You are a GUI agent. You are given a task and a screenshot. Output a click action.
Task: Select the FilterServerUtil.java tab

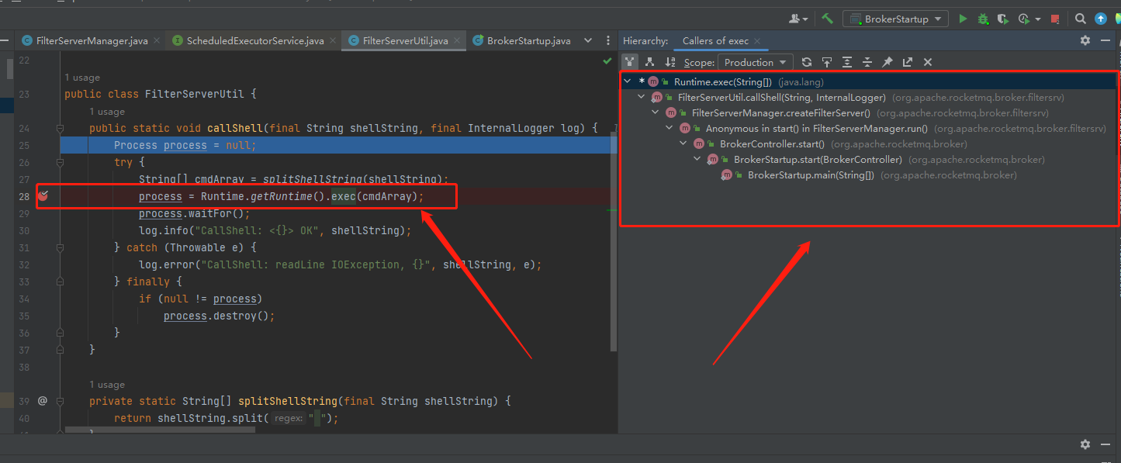click(405, 40)
